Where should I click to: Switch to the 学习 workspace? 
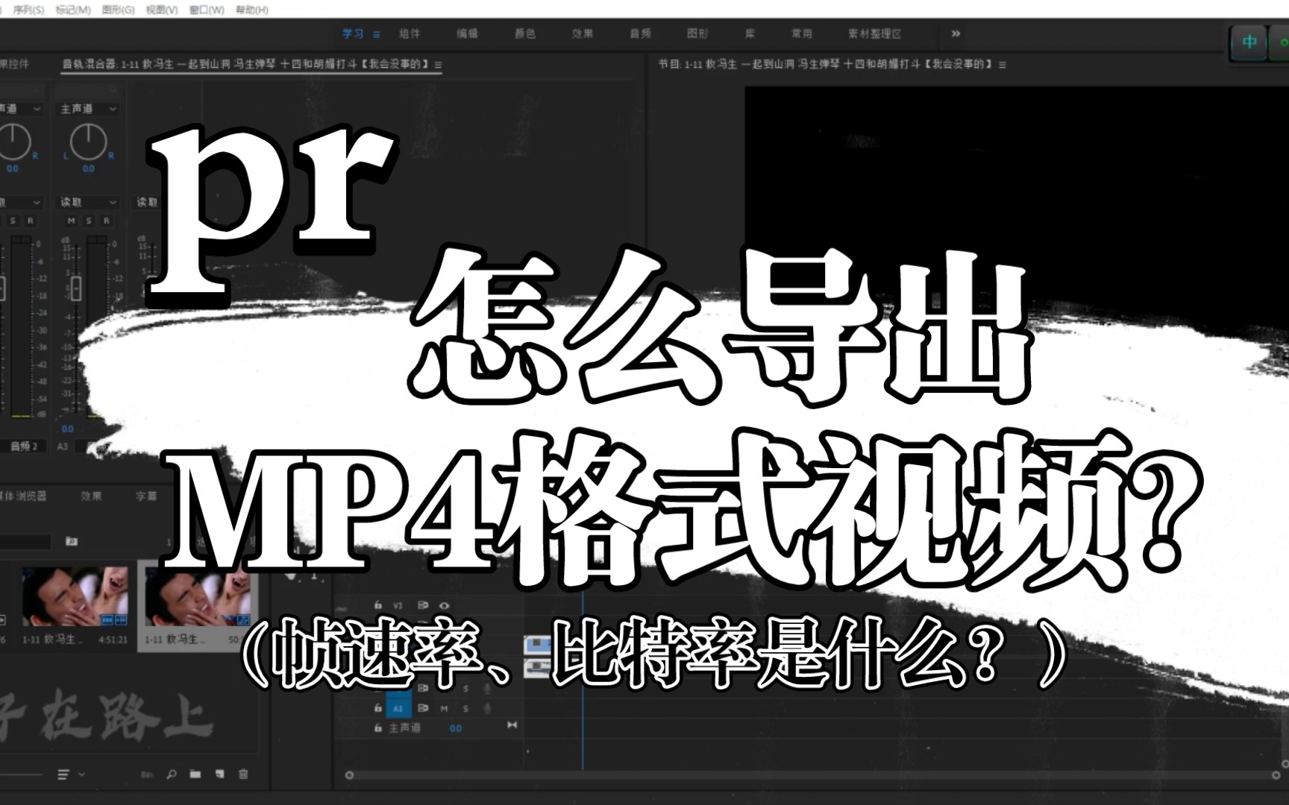point(353,34)
